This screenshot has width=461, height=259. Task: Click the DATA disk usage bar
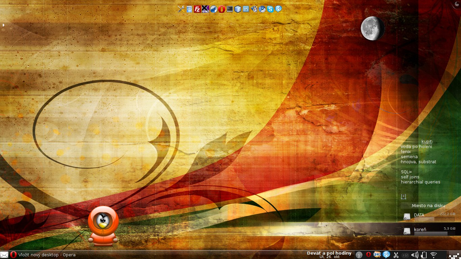[434, 219]
